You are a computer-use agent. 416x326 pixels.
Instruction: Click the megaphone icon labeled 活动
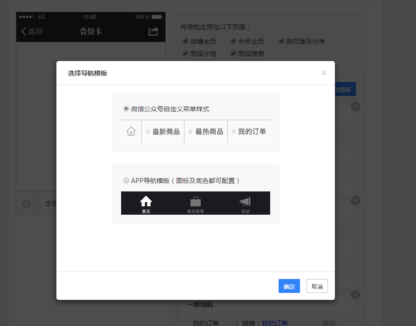click(x=245, y=201)
